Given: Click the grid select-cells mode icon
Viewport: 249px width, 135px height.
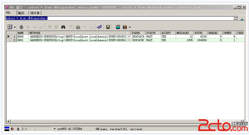Looking at the screenshot, I should pyautogui.click(x=10, y=27).
